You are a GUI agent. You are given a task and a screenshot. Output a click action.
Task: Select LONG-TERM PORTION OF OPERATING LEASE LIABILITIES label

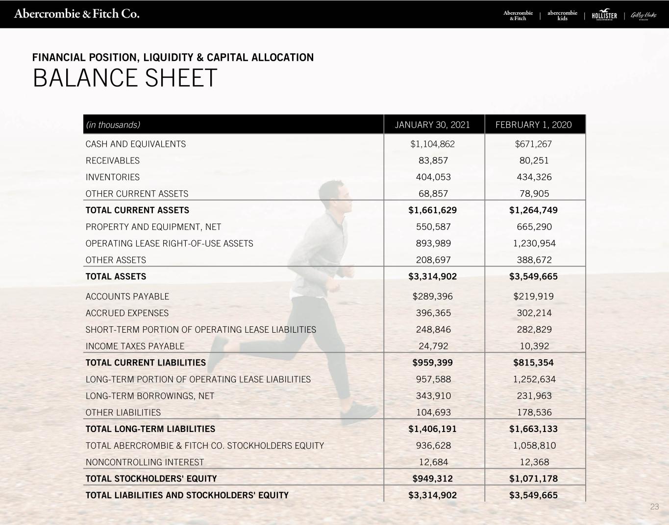pyautogui.click(x=198, y=380)
